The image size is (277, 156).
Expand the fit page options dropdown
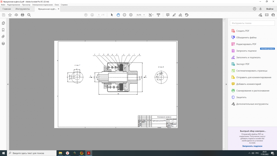[x=153, y=15]
